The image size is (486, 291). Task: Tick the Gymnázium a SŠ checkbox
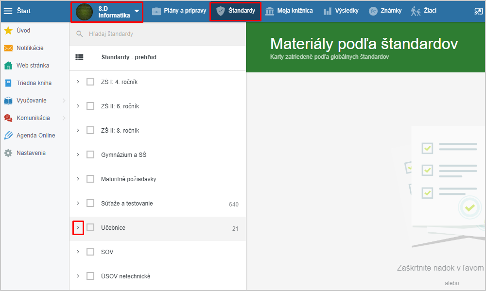90,154
